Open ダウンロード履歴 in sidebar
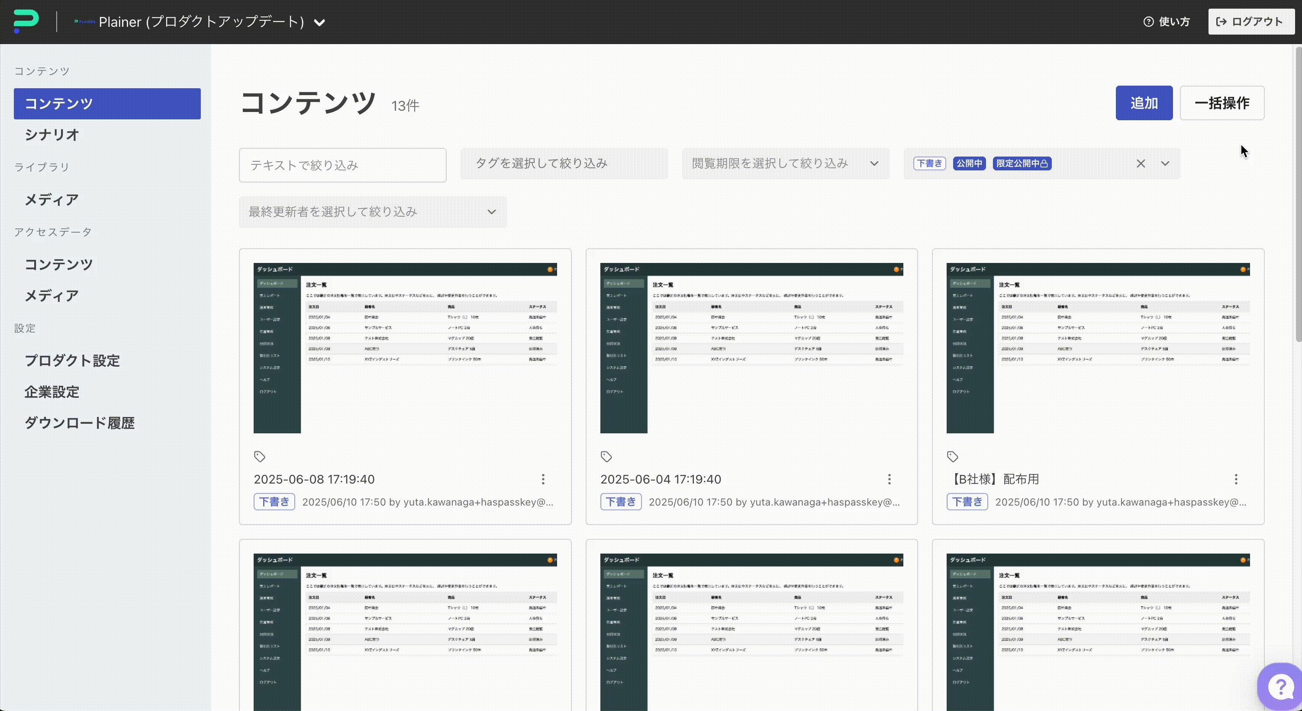Screen dimensions: 1302x711 [x=79, y=423]
